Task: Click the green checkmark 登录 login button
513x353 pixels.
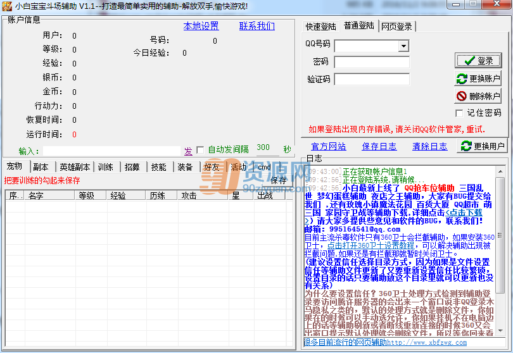Action: (478, 61)
